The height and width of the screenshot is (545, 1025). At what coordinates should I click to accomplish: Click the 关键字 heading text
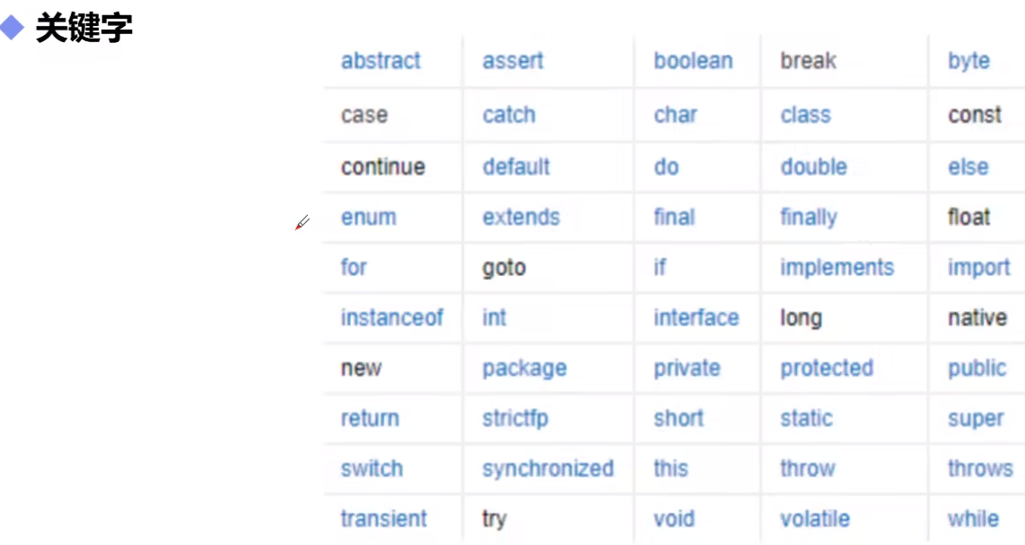(83, 28)
